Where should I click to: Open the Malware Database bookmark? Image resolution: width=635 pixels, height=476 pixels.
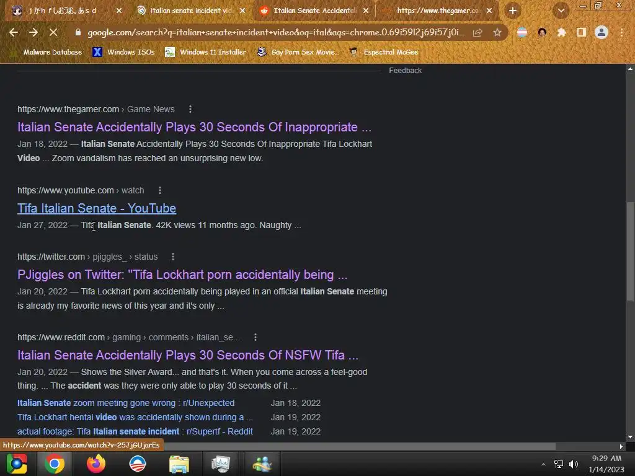click(x=47, y=52)
